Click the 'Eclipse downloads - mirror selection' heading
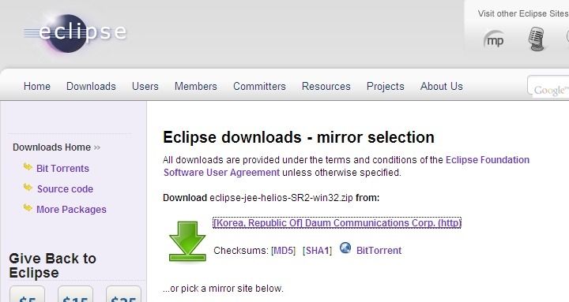The width and height of the screenshot is (569, 302). pos(299,138)
